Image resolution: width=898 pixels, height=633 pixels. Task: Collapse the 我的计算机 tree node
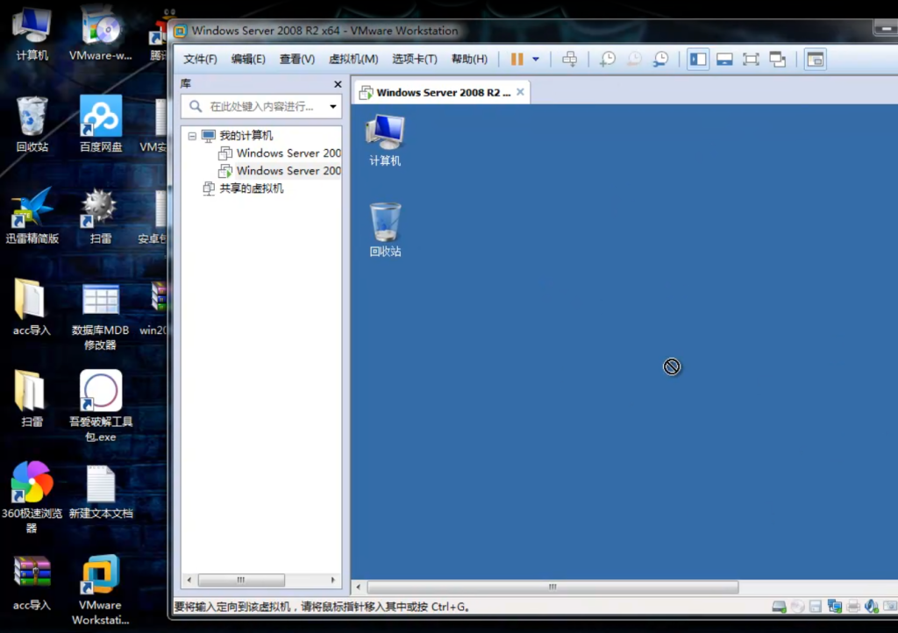[x=192, y=136]
